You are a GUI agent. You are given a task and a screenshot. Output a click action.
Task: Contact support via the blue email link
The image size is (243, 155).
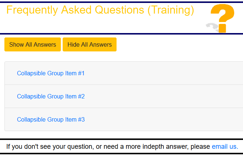(x=225, y=147)
